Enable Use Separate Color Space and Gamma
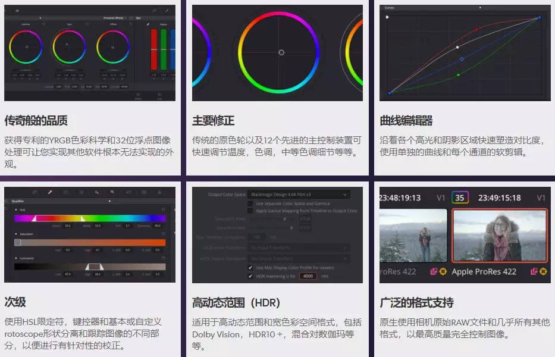The width and height of the screenshot is (555, 357). [x=250, y=203]
